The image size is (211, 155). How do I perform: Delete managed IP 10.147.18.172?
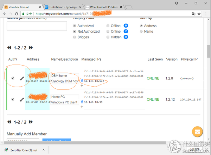pos(82,81)
